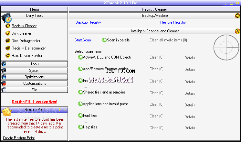Click the Hard Drives Monitor heart icon

[x=8, y=55]
